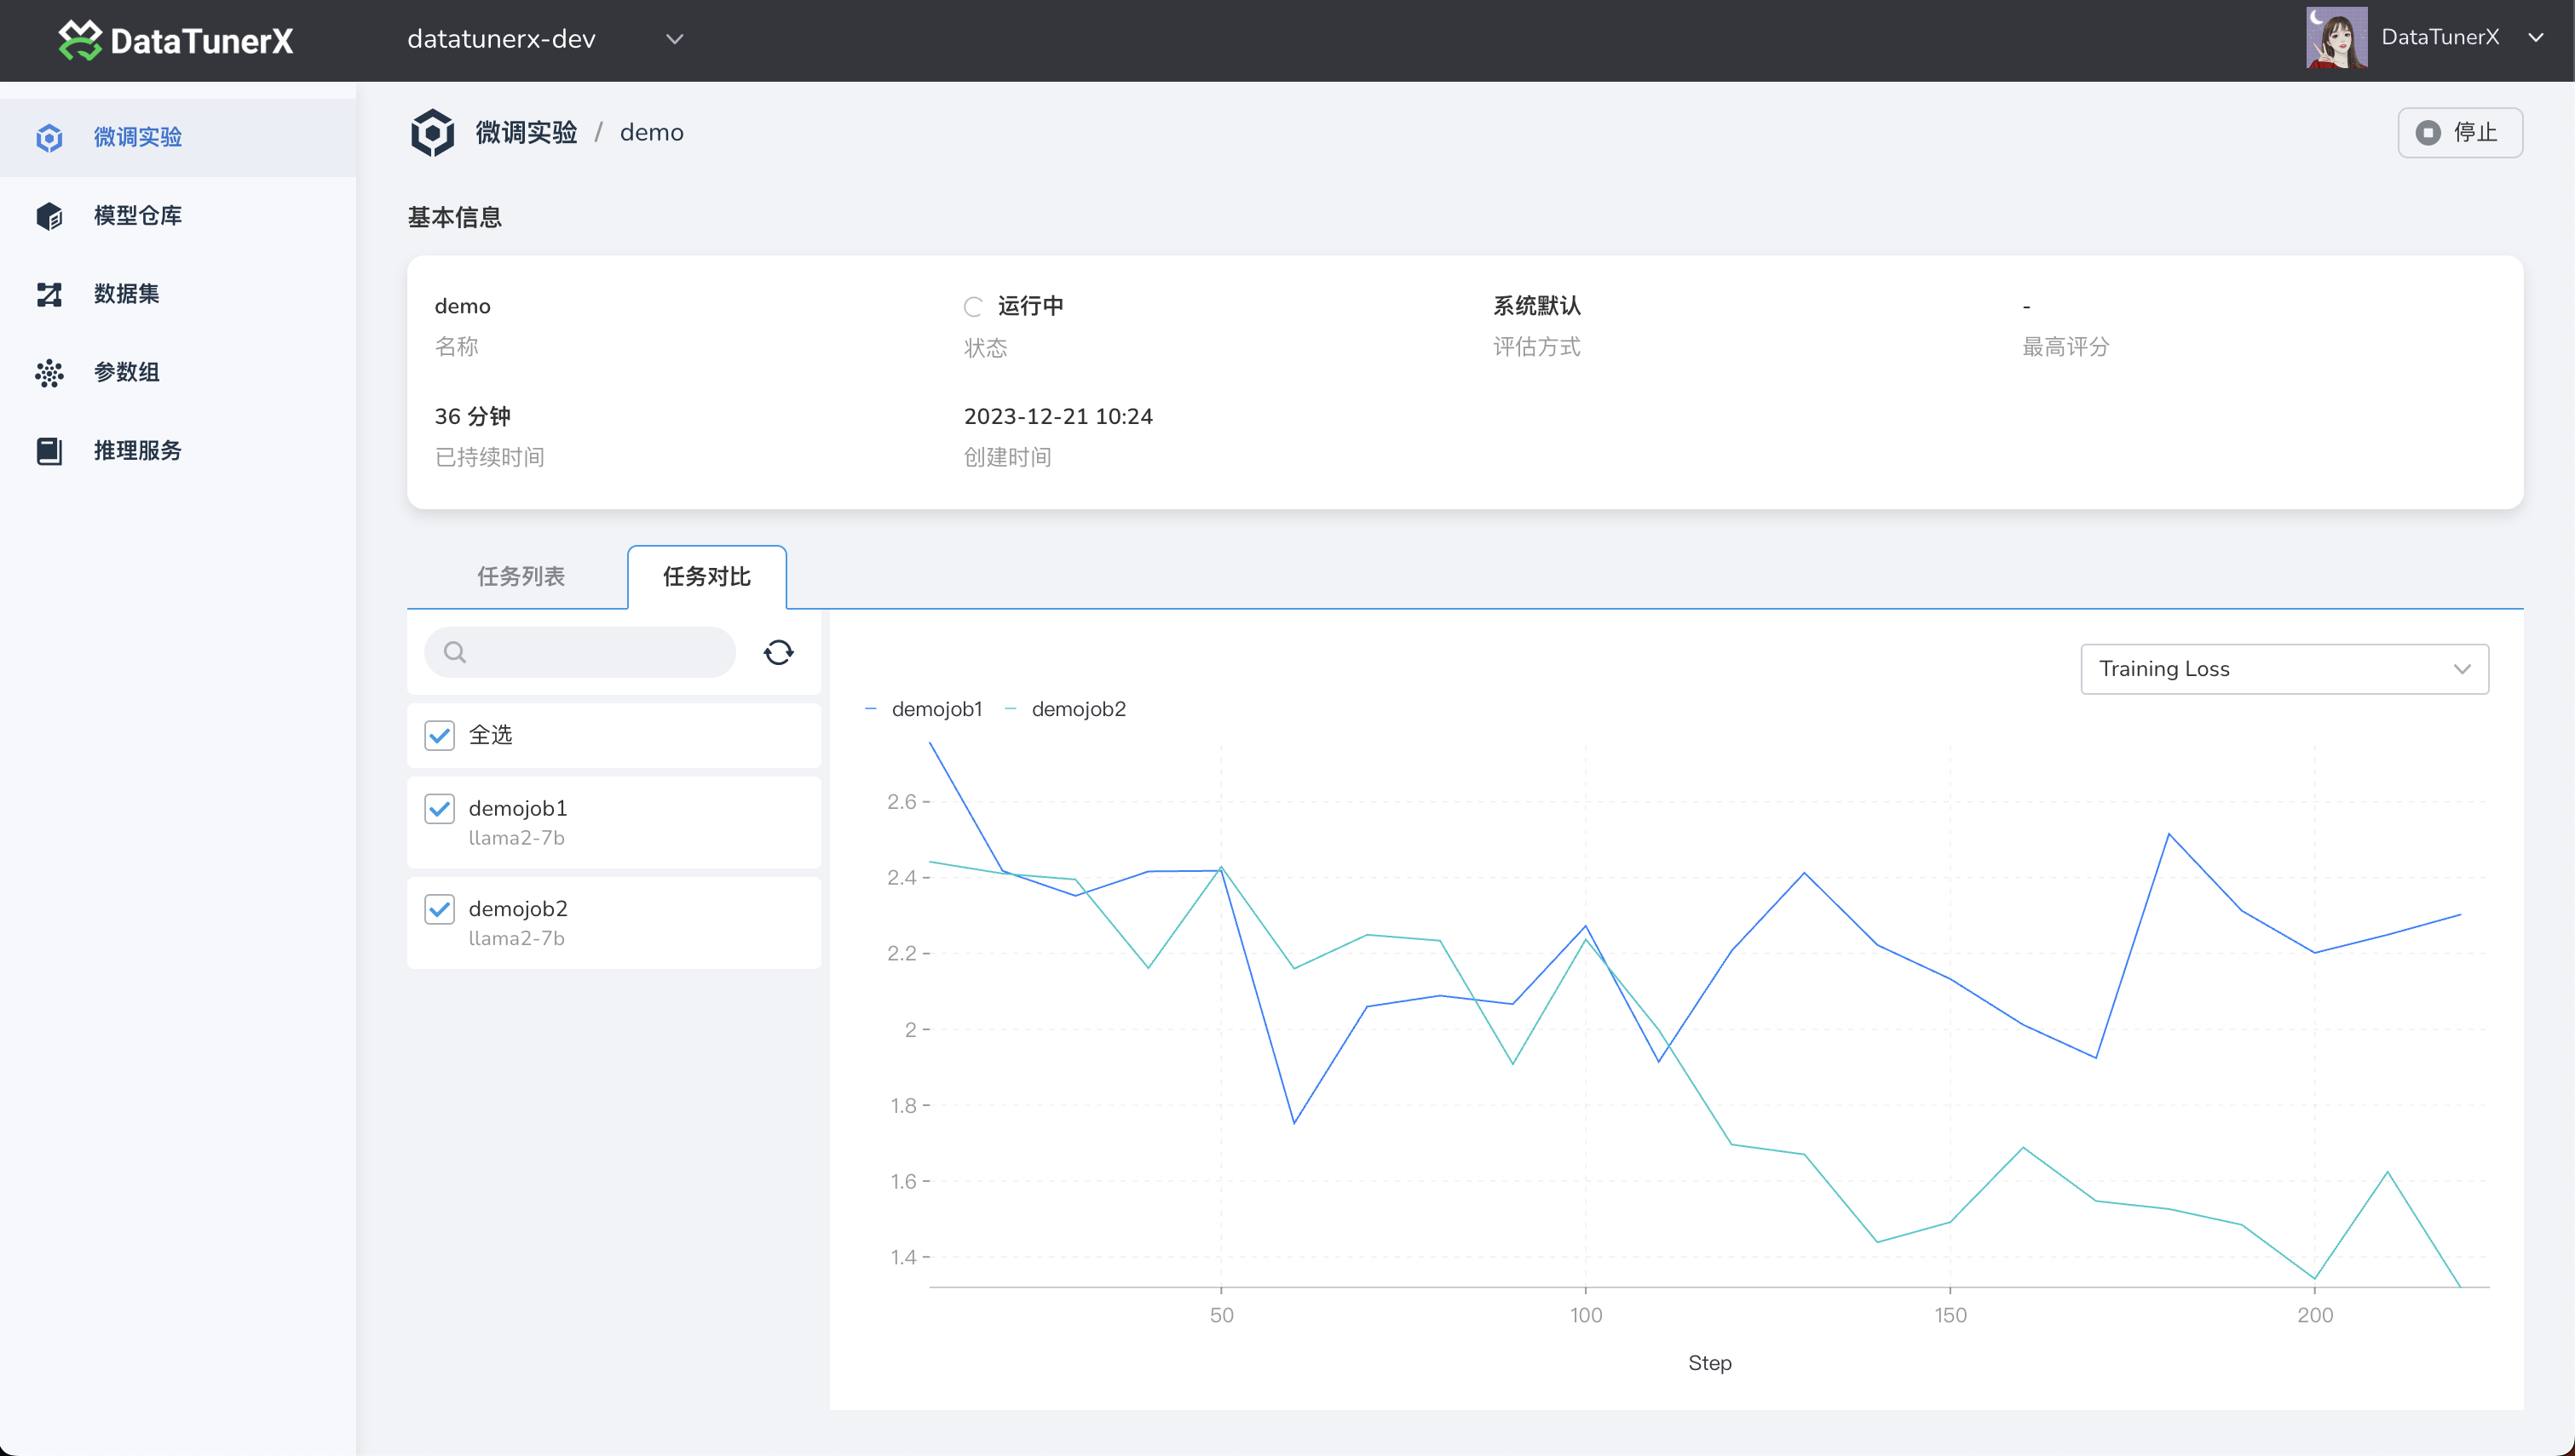Toggle the demojob1 checkbox
The width and height of the screenshot is (2575, 1456).
439,809
